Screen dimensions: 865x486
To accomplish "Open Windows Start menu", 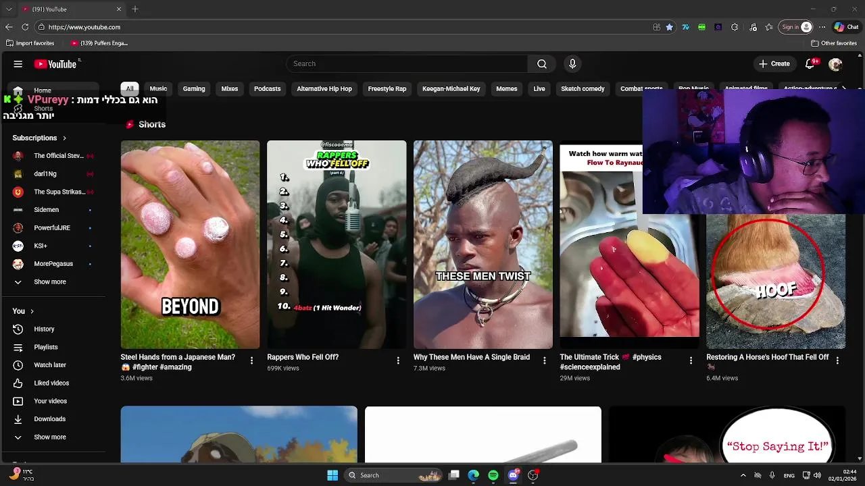I will [332, 475].
